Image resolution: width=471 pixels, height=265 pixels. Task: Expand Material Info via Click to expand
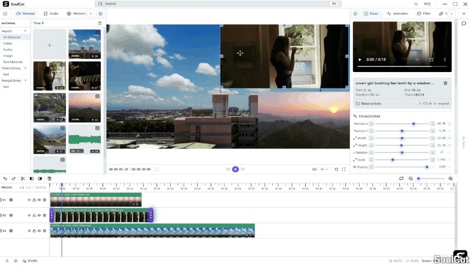tap(434, 104)
